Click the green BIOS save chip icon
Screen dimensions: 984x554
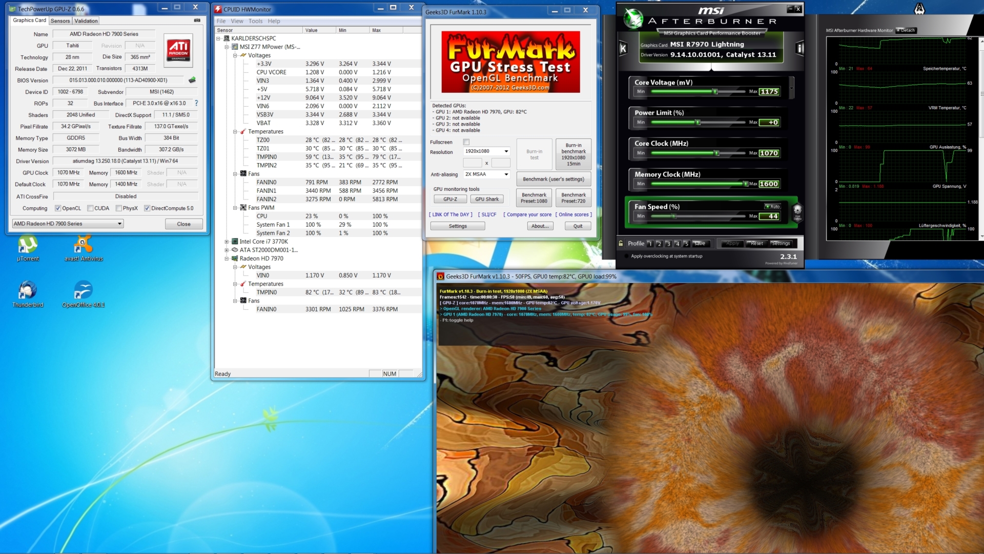pos(192,80)
